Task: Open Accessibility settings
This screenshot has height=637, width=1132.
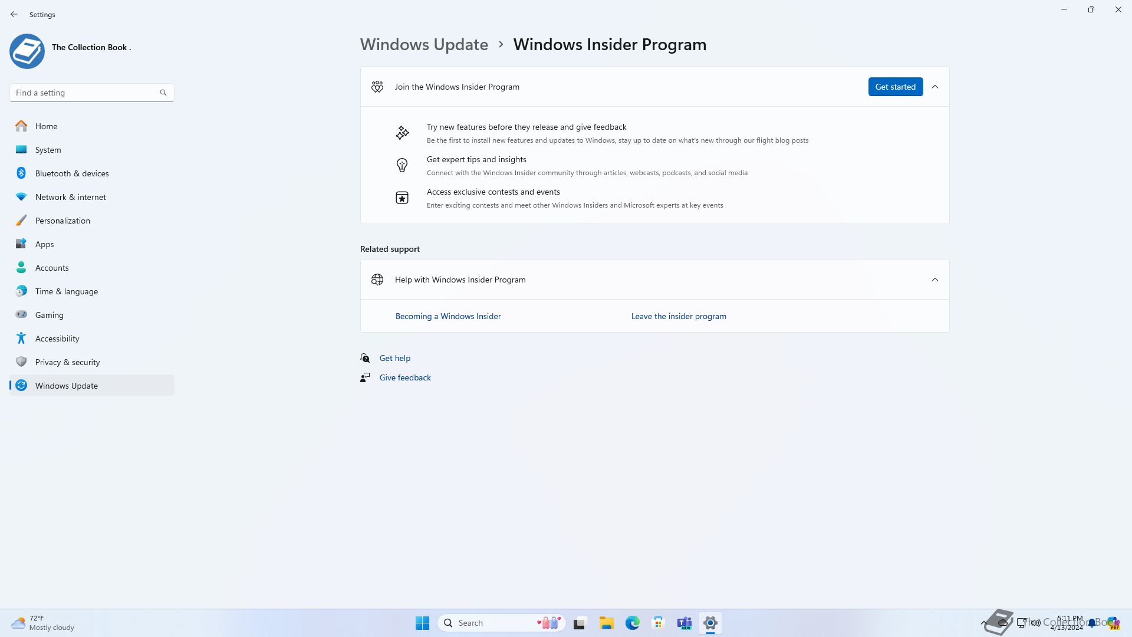Action: 92,339
